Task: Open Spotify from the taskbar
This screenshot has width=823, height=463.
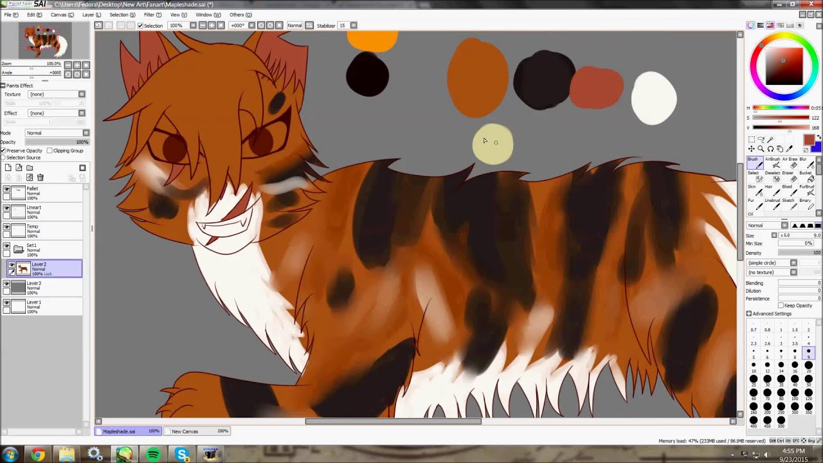Action: coord(153,455)
